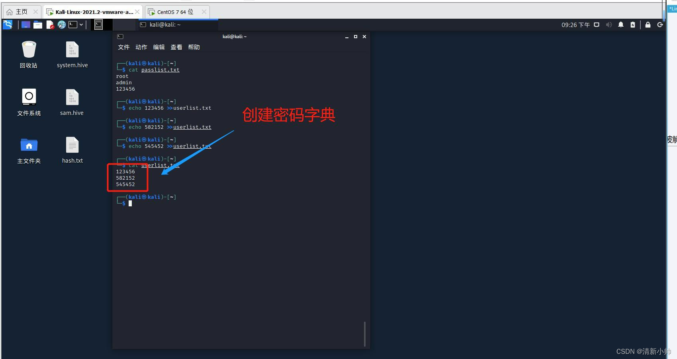
Task: Open the Firefox web browser from the panel
Action: tap(61, 24)
